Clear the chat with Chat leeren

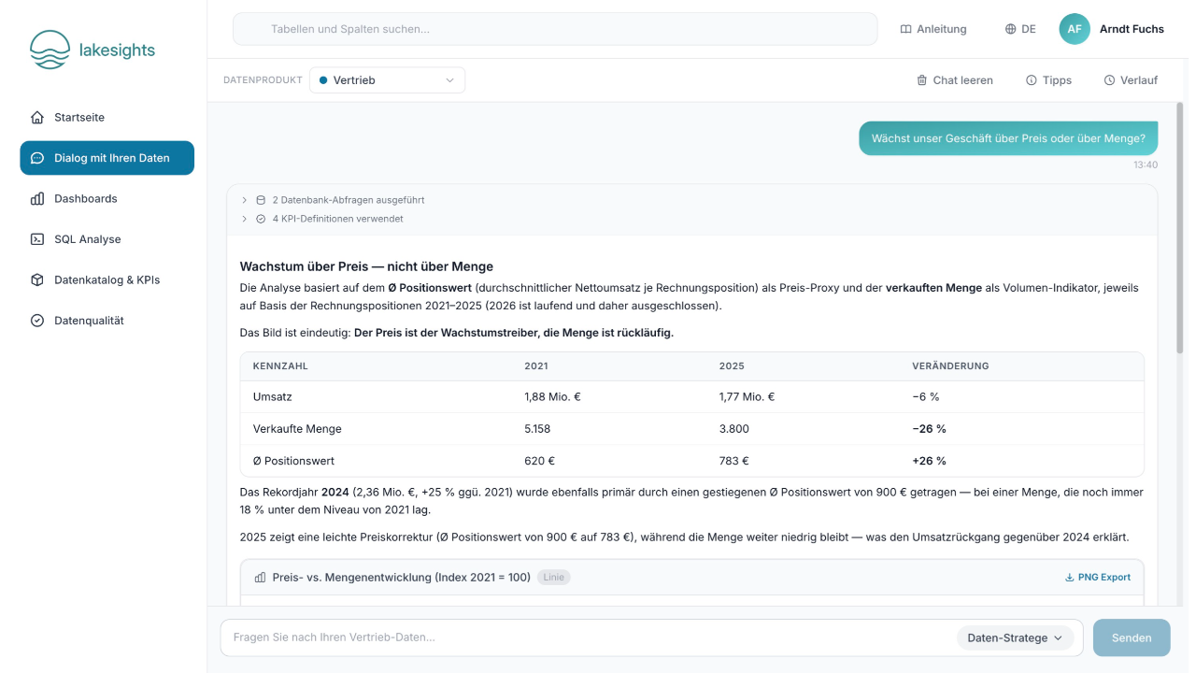955,80
